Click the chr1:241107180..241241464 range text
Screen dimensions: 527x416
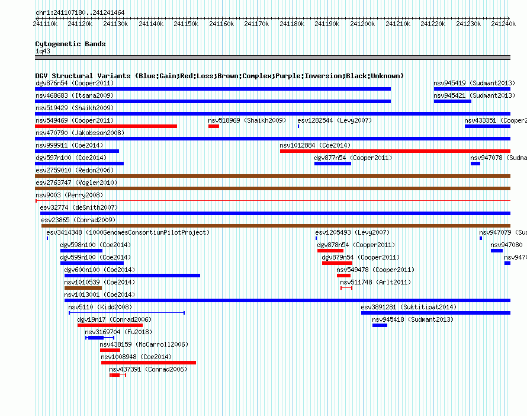point(80,12)
